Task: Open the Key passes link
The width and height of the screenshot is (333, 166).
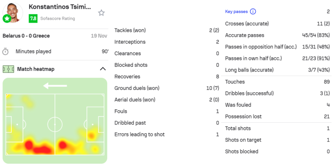Action: click(x=236, y=12)
